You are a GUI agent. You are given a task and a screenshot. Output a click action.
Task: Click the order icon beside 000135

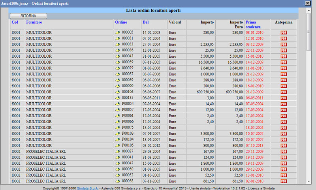click(x=118, y=98)
